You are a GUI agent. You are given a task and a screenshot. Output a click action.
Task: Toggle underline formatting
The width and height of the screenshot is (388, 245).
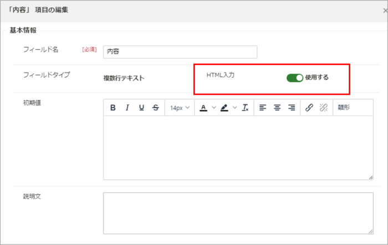[141, 108]
